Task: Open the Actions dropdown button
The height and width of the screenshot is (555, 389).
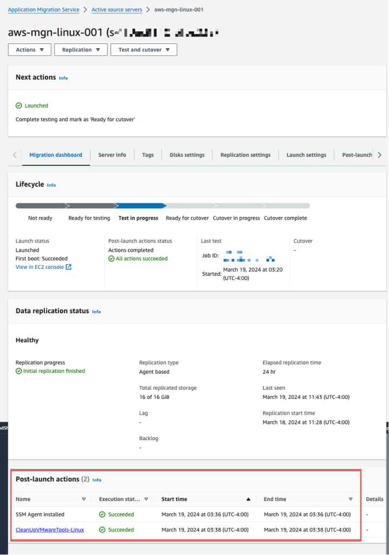Action: pos(30,49)
